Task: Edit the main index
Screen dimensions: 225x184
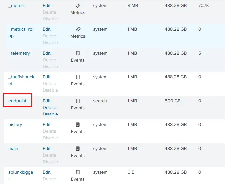Action: point(47,149)
